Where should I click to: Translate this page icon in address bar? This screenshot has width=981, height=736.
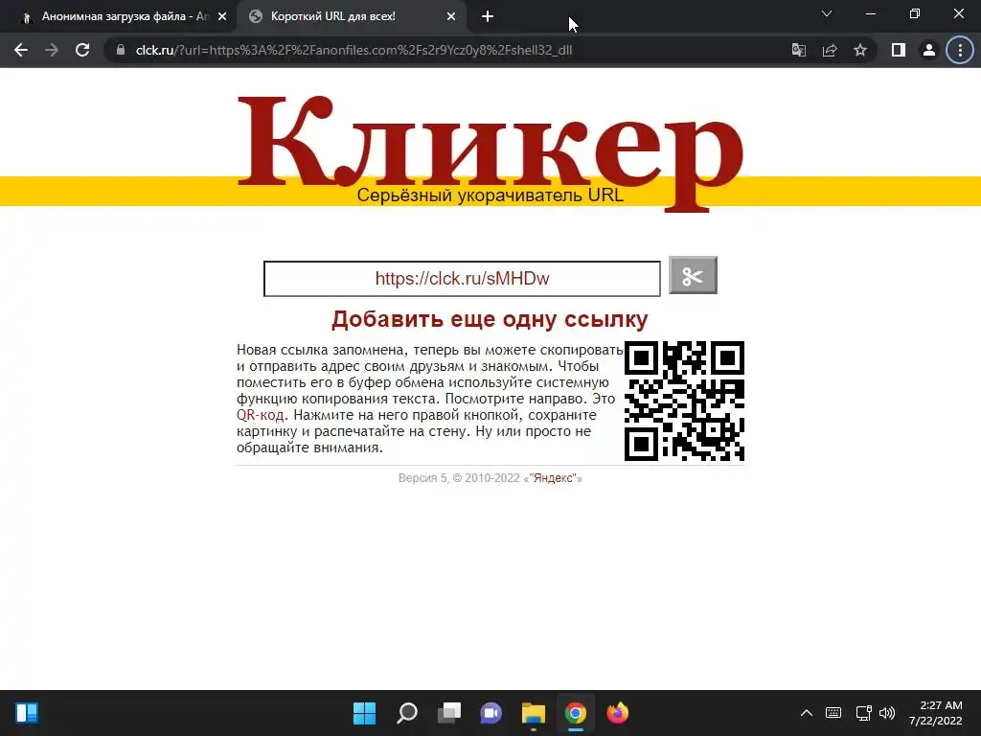pyautogui.click(x=798, y=50)
